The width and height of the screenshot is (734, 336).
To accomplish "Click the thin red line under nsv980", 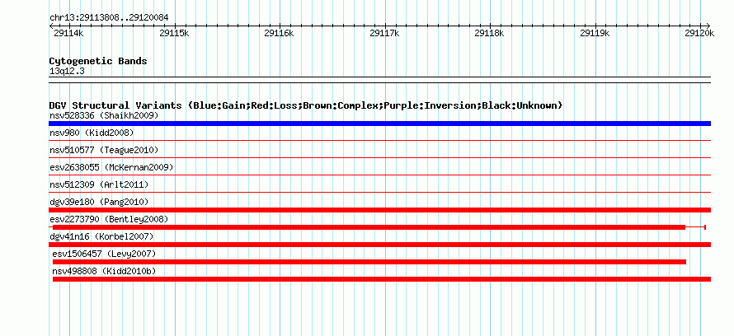I will pyautogui.click(x=379, y=140).
